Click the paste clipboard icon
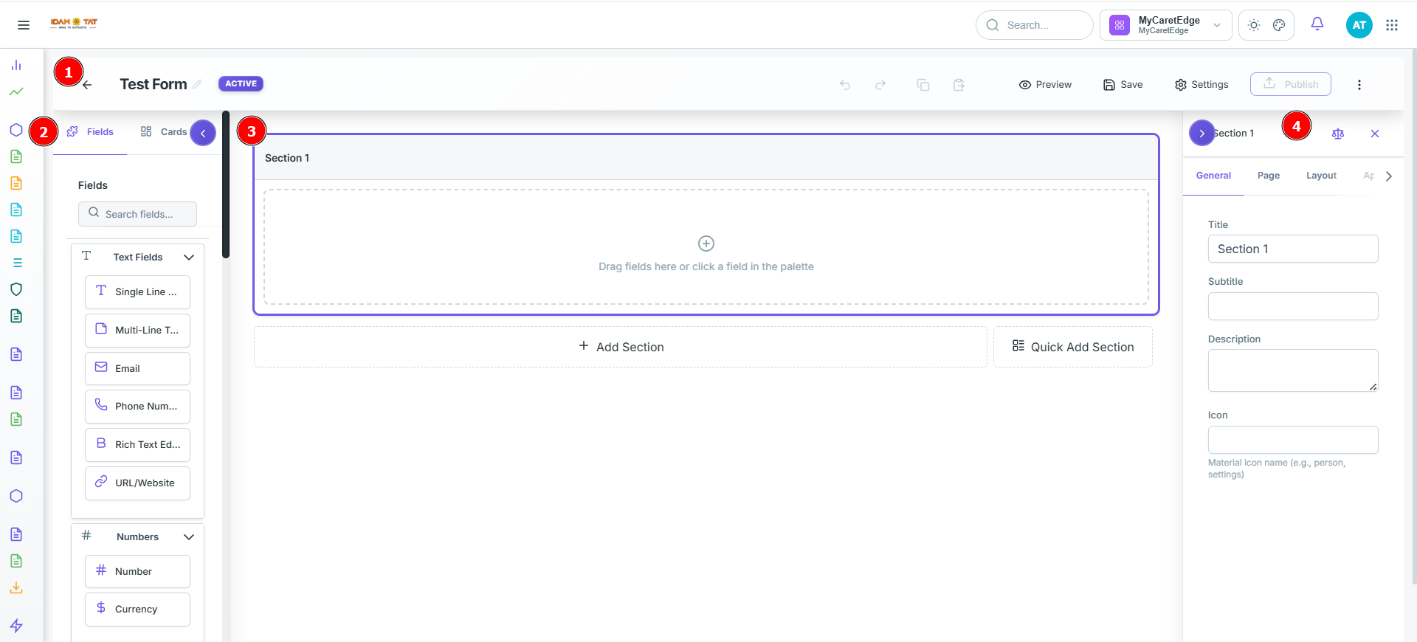Screen dimensions: 1417x642 coord(959,85)
